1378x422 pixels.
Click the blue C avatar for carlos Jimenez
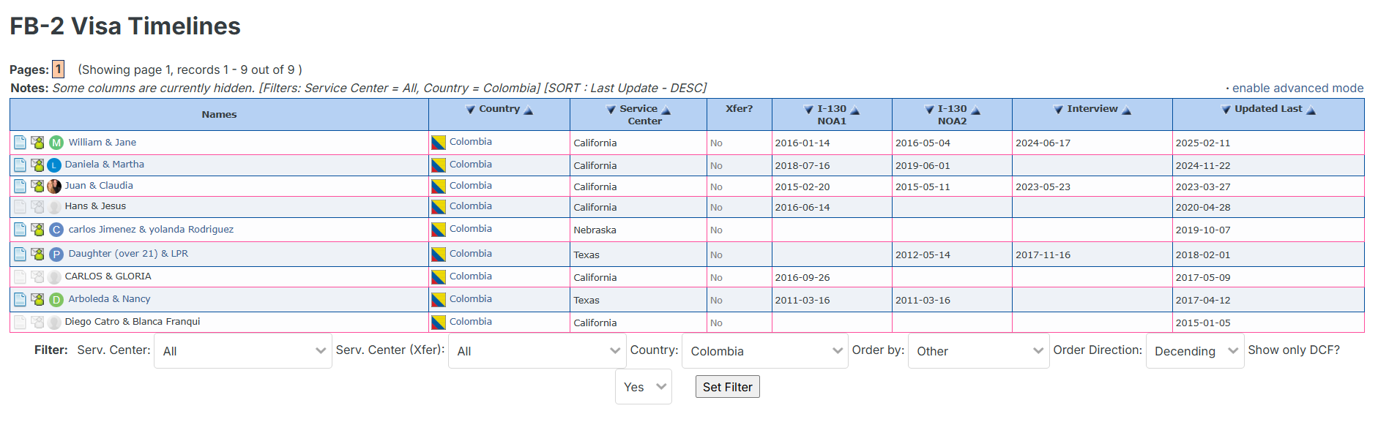tap(56, 230)
